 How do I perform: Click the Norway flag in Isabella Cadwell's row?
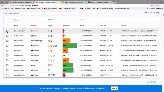tap(32, 60)
